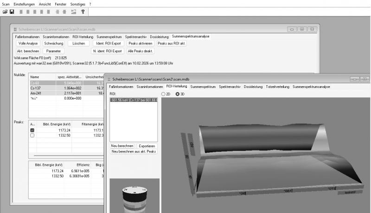This screenshot has width=371, height=213.
Task: Click the Help question mark toolbar icon
Action: pos(83,11)
